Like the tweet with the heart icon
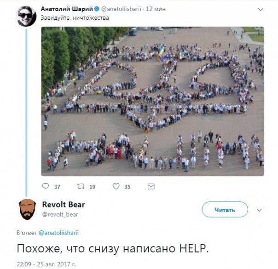This screenshot has width=278, height=269. point(116,186)
